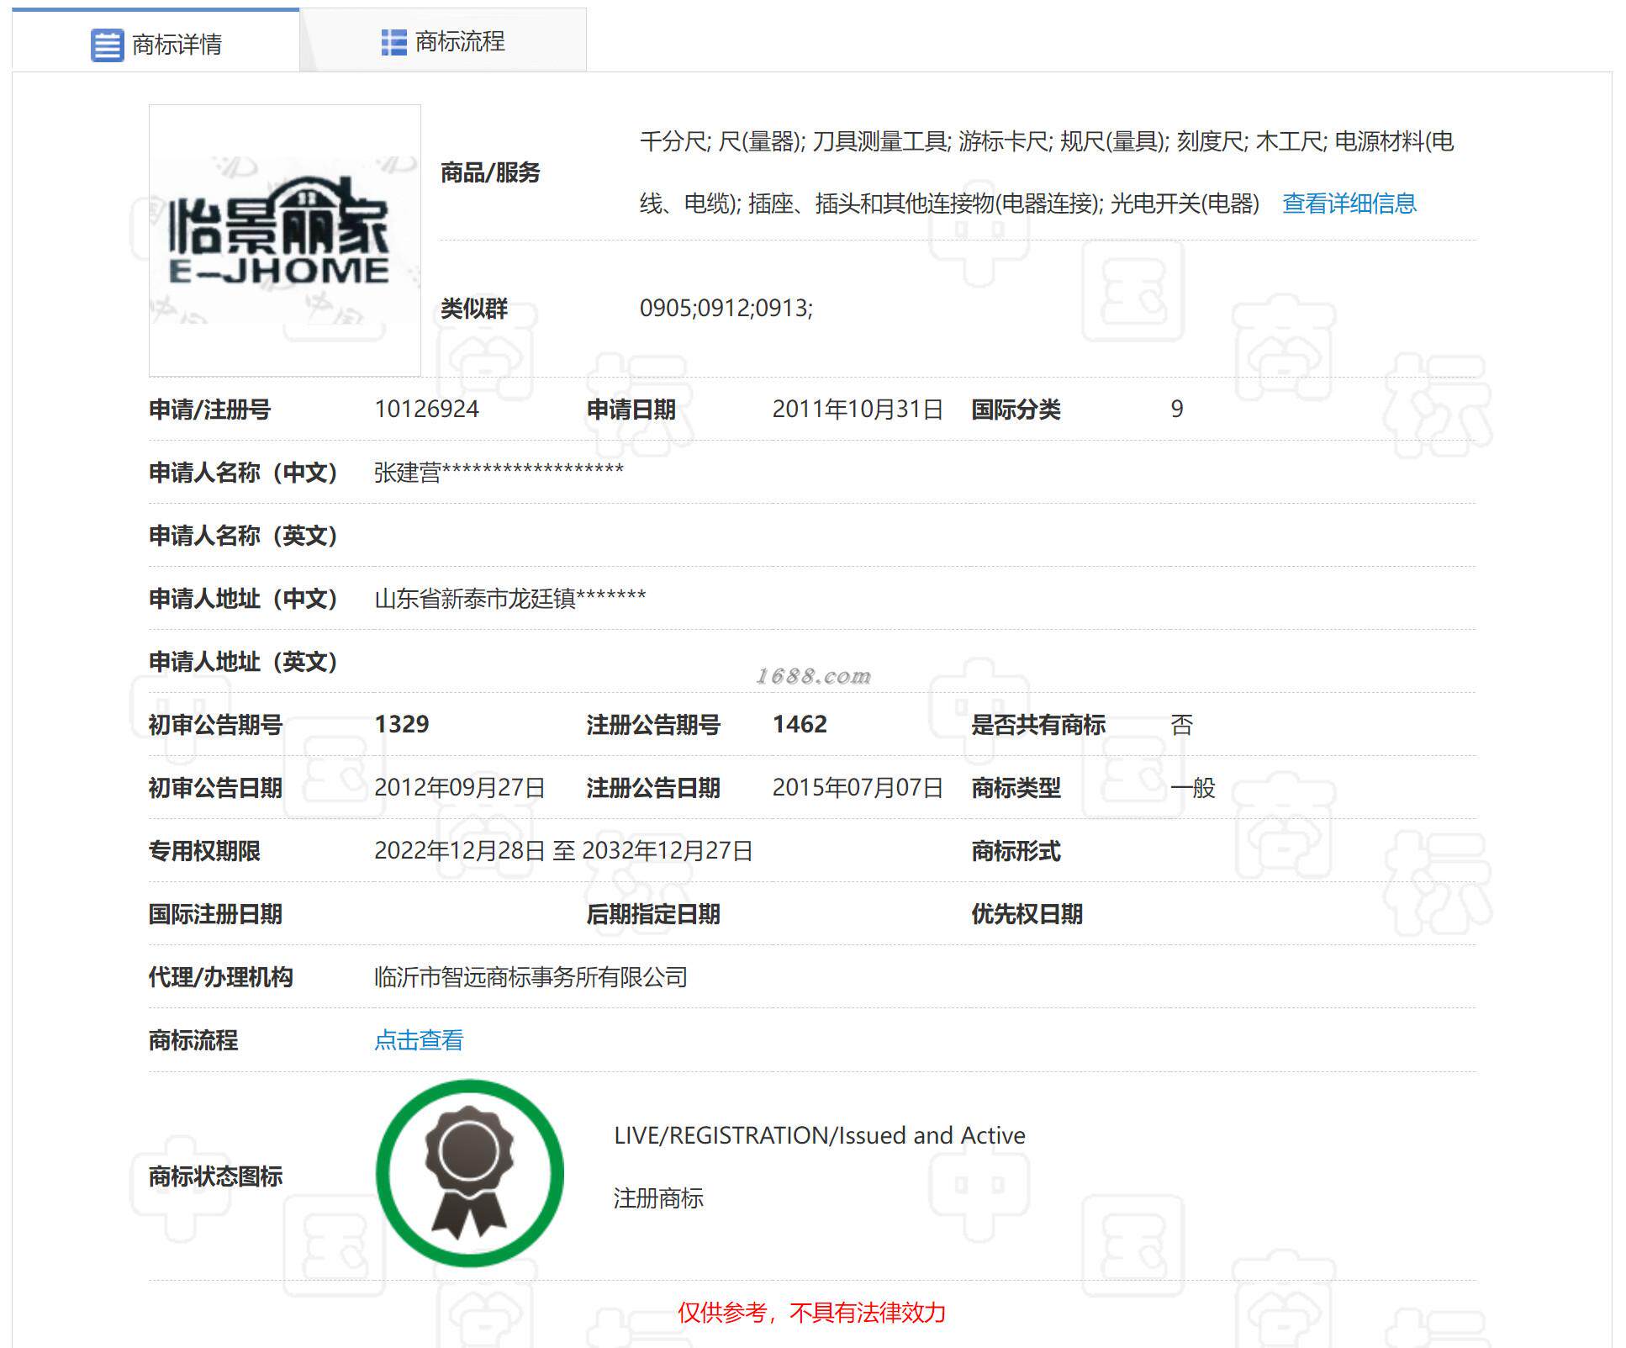Click the 点击查看 trademark process link
Image resolution: width=1626 pixels, height=1348 pixels.
[418, 1040]
